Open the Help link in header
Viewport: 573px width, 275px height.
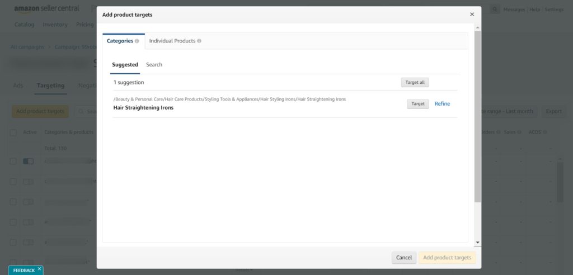(x=534, y=10)
